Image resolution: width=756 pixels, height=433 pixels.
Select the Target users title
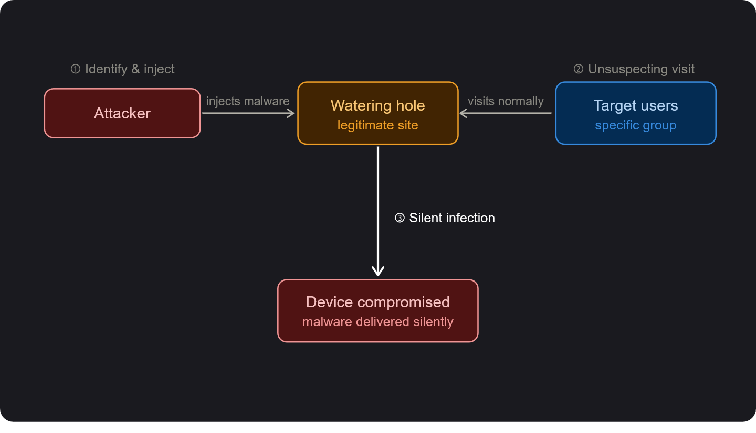coord(636,105)
